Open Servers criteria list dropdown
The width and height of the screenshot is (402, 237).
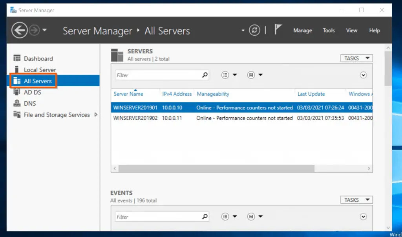[x=229, y=75]
